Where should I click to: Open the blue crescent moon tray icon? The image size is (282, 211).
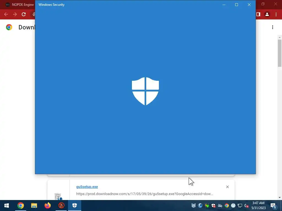tap(200, 206)
